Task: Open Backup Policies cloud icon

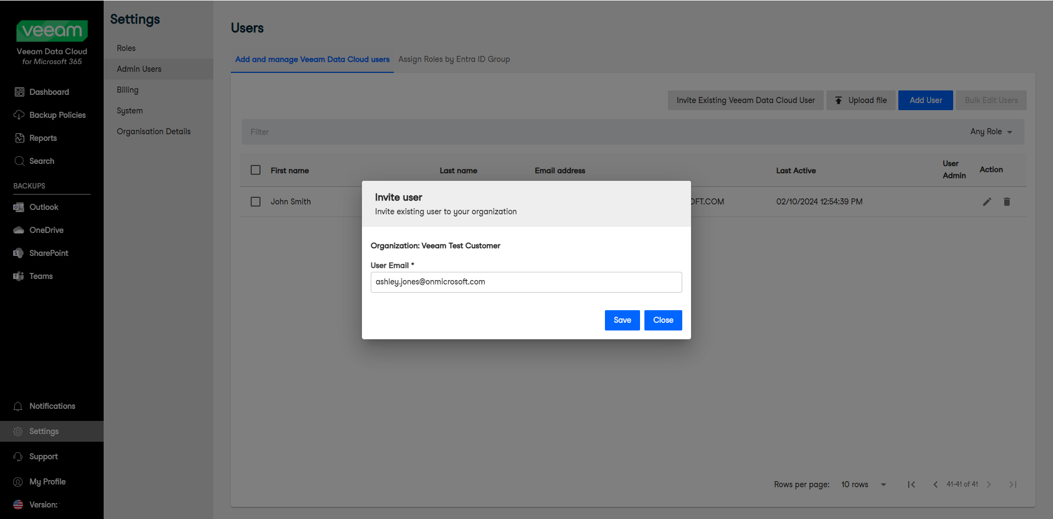Action: [19, 115]
